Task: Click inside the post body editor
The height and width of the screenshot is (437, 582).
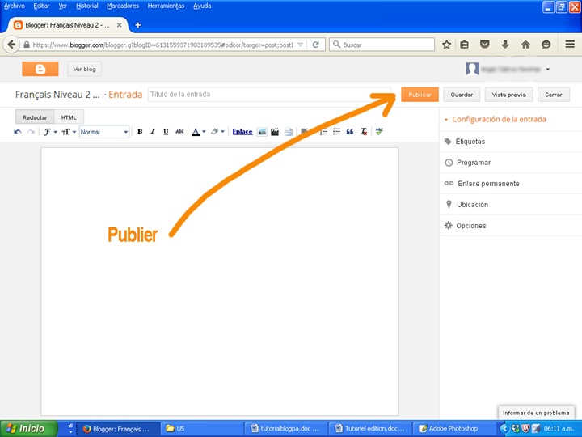Action: pyautogui.click(x=219, y=282)
